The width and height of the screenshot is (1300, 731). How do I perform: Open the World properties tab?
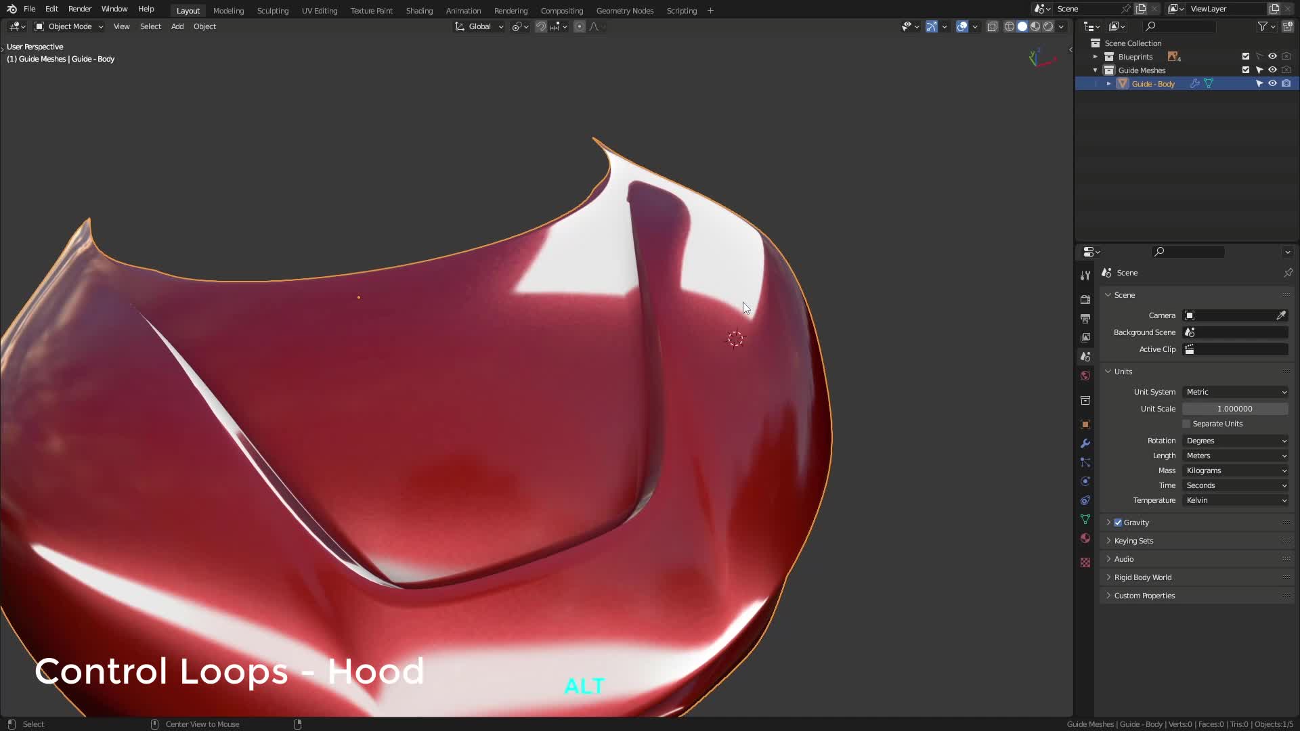(x=1085, y=376)
